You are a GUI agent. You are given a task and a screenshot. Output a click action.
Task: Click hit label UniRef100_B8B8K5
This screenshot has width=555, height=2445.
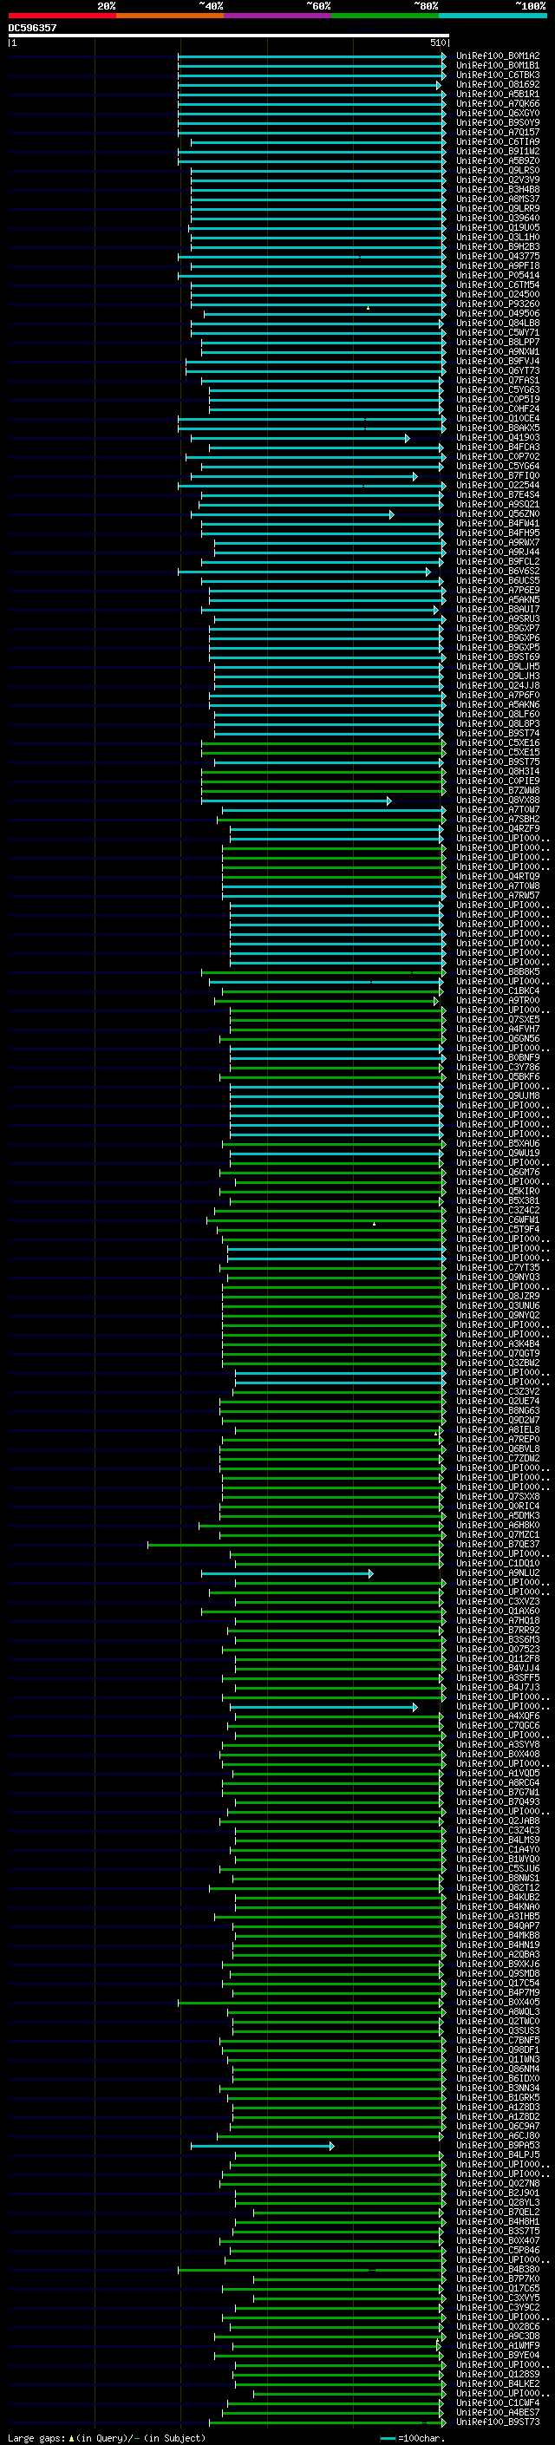click(x=498, y=972)
